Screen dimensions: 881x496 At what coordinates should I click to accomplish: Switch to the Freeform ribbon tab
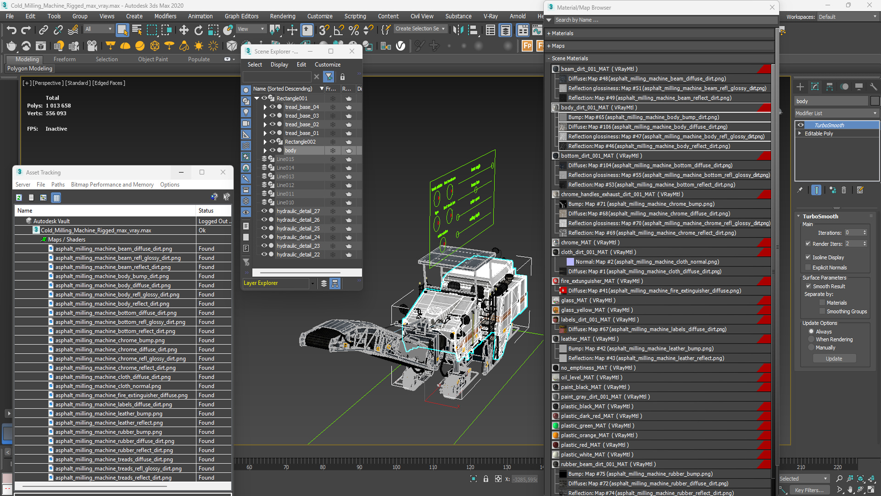64,59
